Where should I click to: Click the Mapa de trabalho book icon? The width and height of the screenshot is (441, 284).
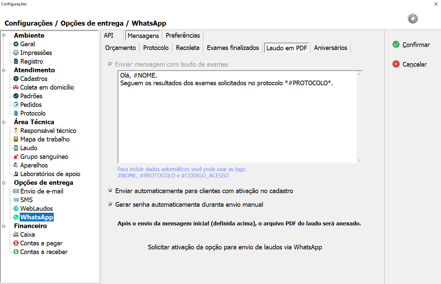pyautogui.click(x=16, y=139)
